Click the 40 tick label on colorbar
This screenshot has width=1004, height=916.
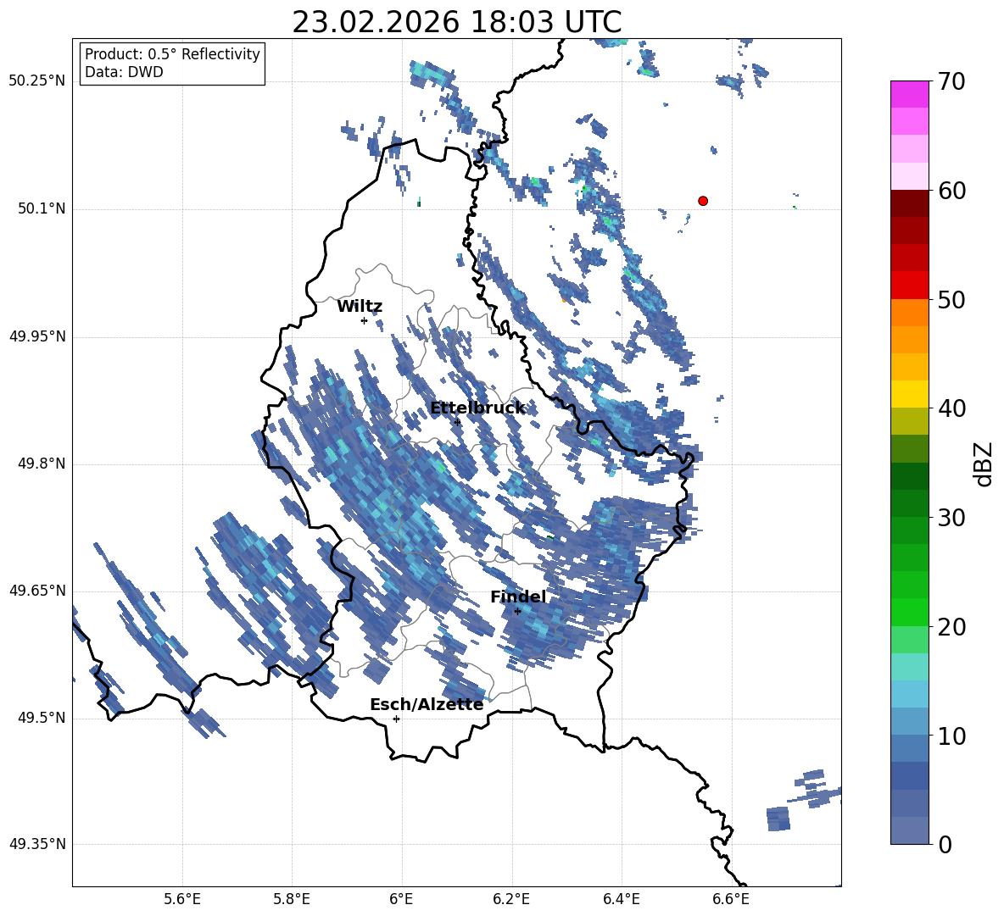[x=951, y=408]
